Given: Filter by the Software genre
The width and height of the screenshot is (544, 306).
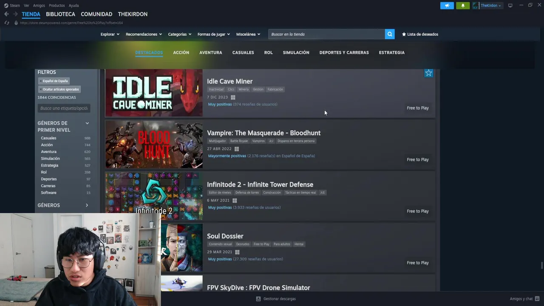Looking at the screenshot, I should (48, 193).
